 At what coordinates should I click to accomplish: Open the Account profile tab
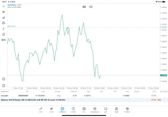pyautogui.click(x=116, y=110)
